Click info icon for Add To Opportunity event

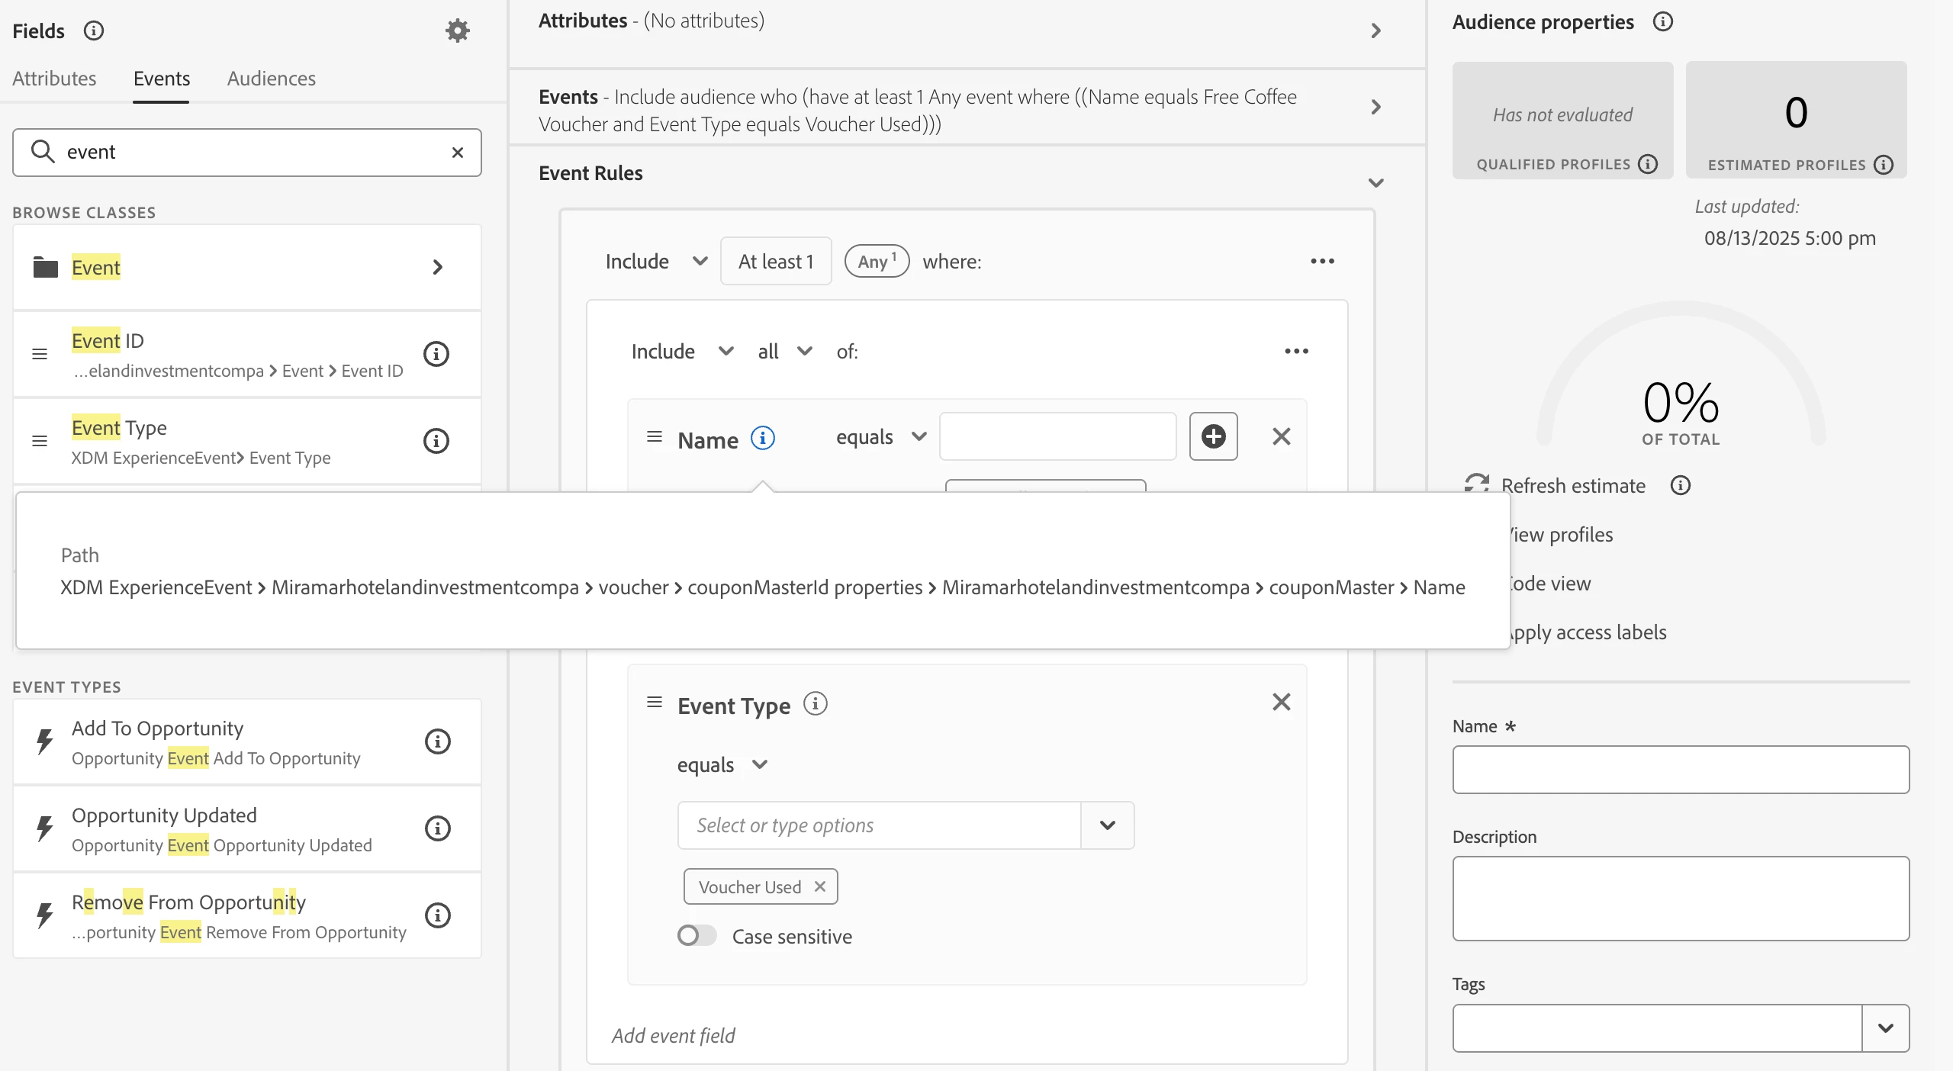pyautogui.click(x=437, y=741)
